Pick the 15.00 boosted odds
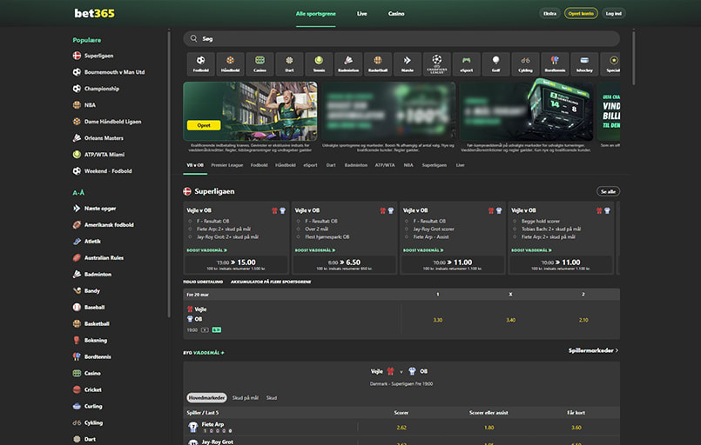Viewport: 701px width, 445px height. click(x=236, y=265)
